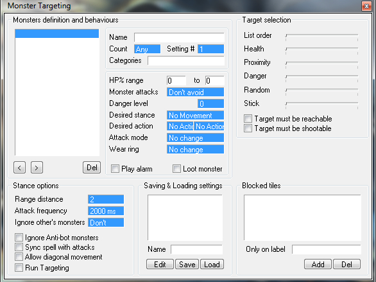Click the Load settings button
376x282 pixels.
212,264
